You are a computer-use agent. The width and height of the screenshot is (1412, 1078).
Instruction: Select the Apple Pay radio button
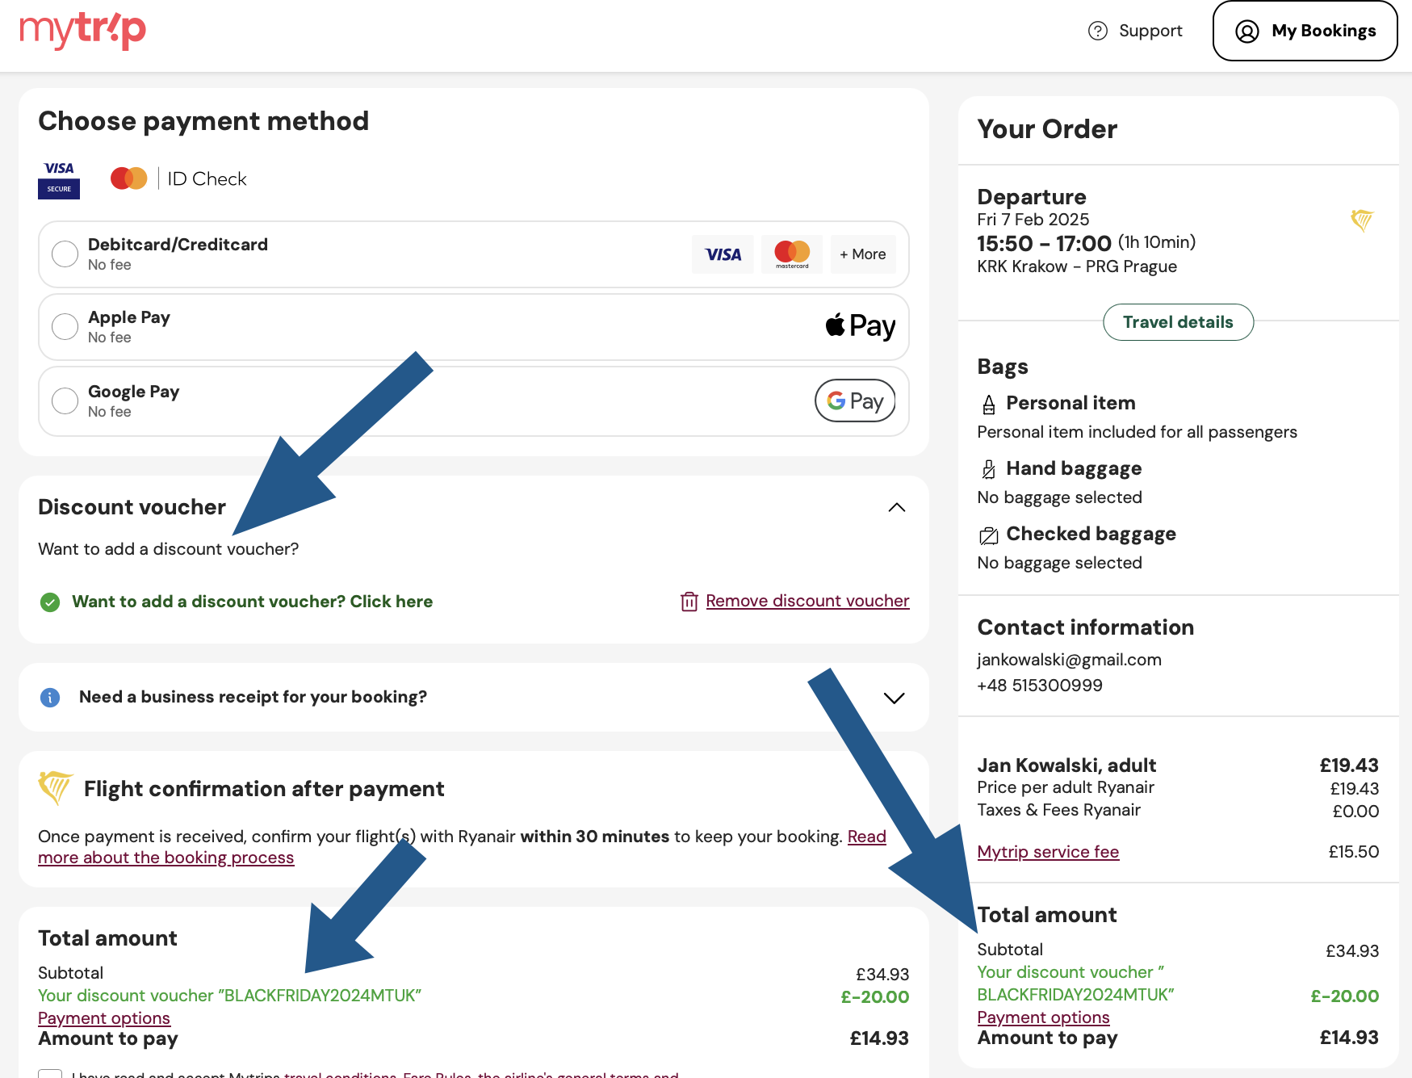[x=65, y=327]
